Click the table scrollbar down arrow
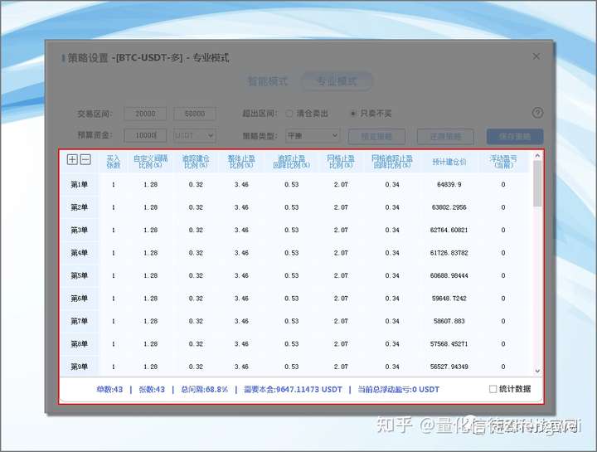 point(537,371)
